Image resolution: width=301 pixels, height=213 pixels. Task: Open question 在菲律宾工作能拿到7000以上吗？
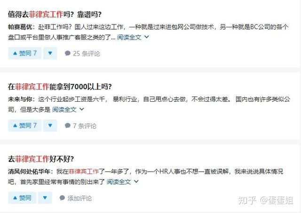tap(60, 87)
